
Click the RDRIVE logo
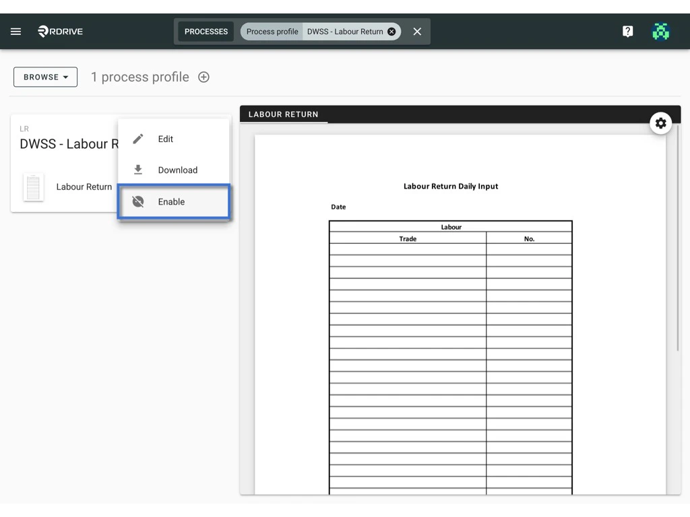click(59, 31)
